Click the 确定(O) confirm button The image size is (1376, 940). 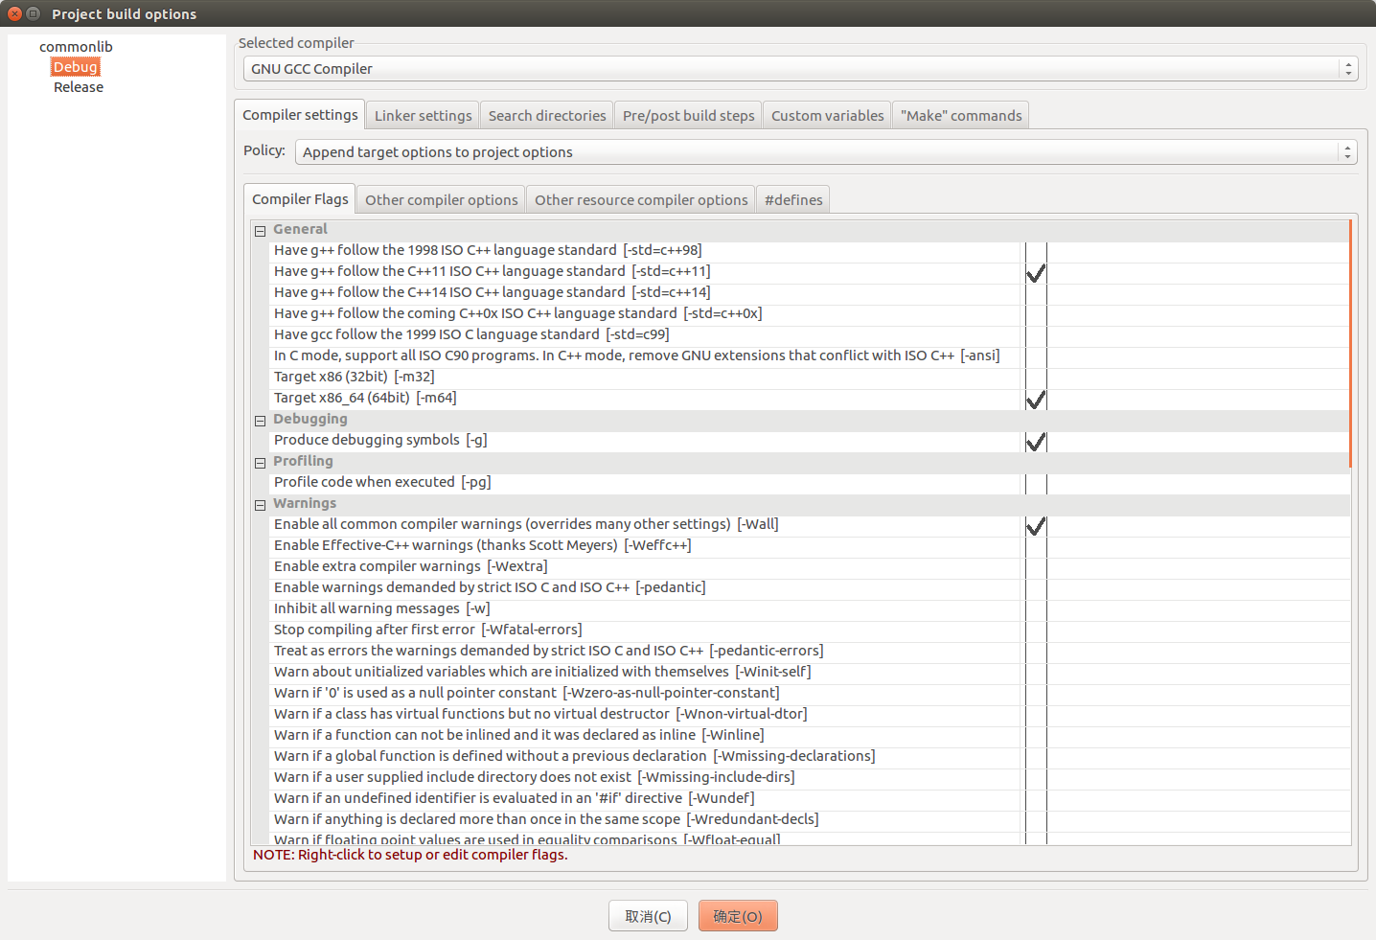[x=738, y=915]
